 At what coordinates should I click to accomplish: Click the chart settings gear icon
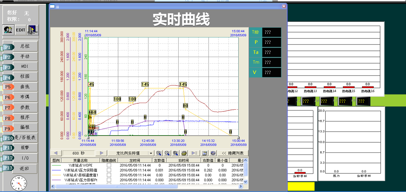click(x=213, y=153)
